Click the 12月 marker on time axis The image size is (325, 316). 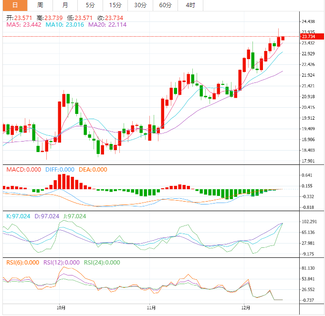tap(246, 308)
